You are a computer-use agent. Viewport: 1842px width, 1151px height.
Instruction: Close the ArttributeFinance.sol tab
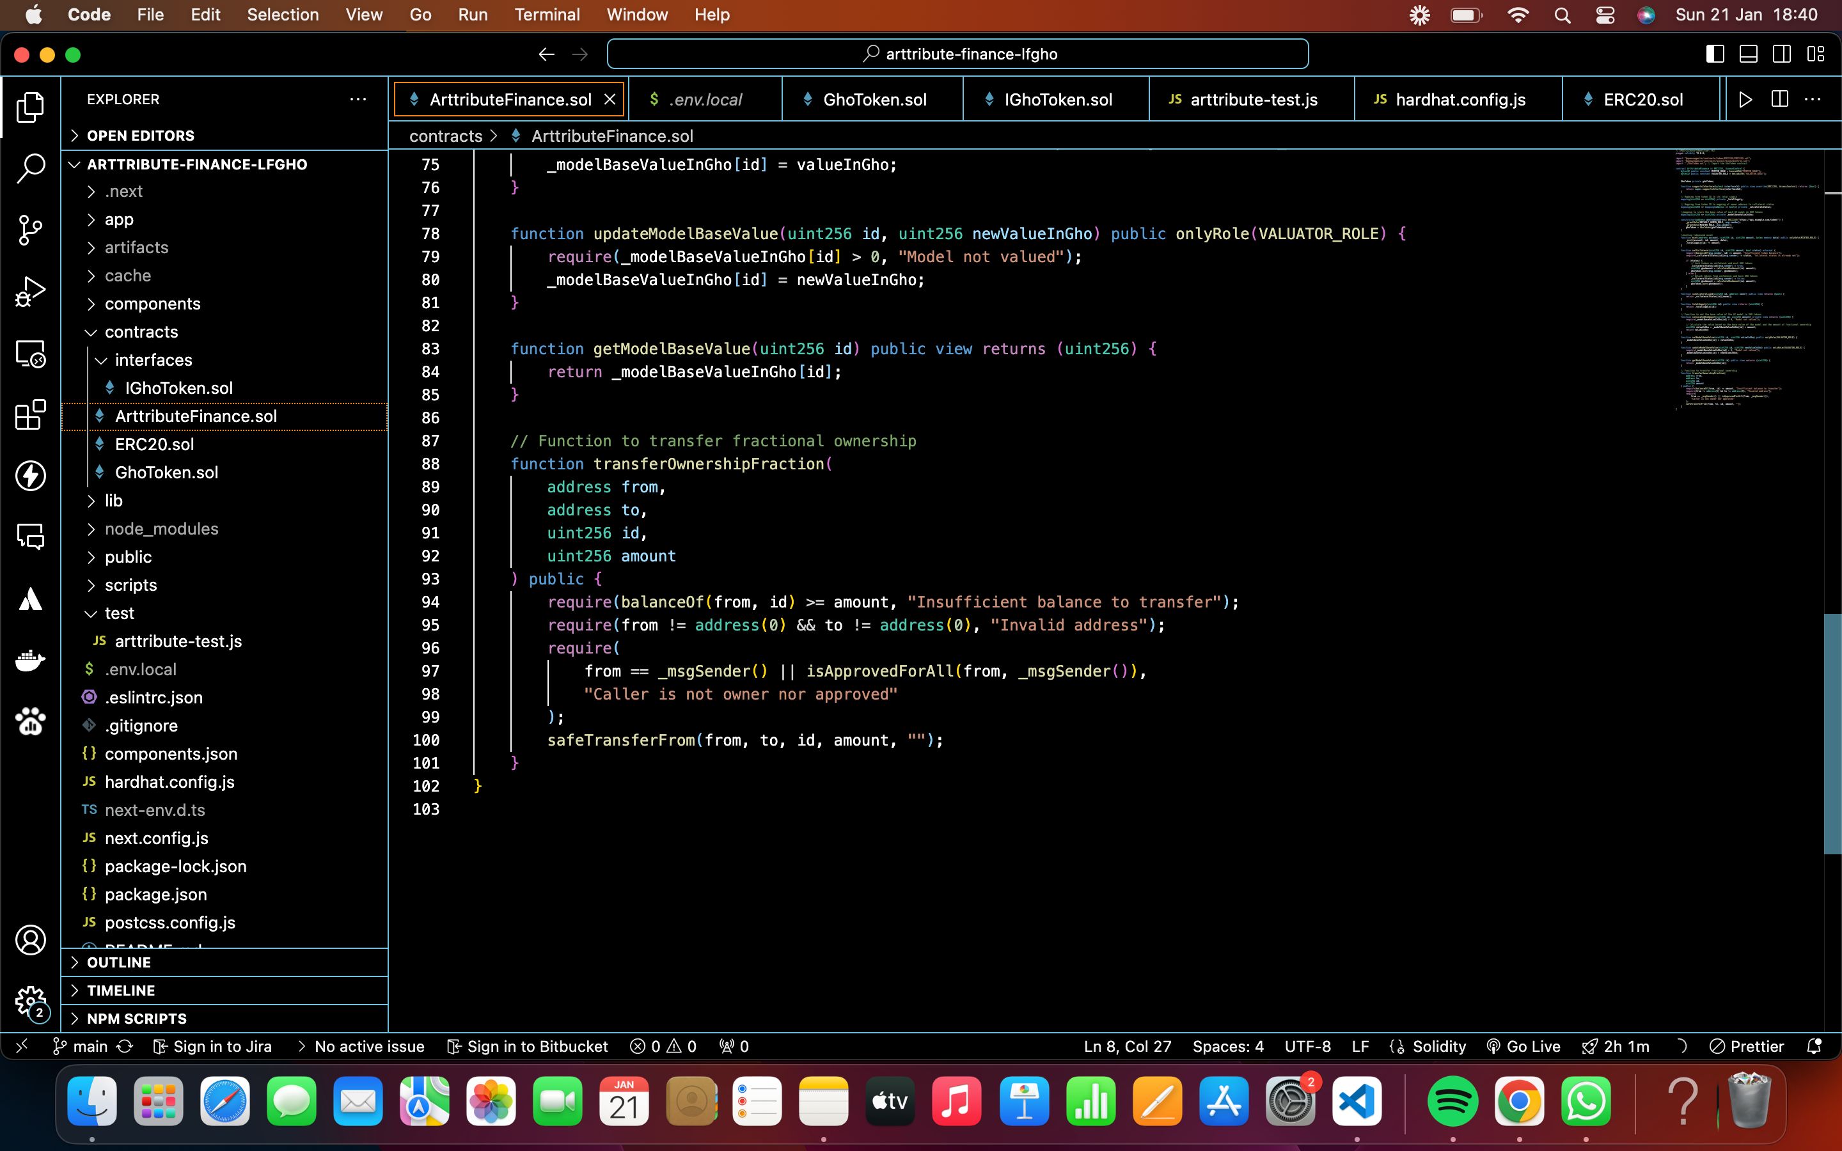[610, 100]
